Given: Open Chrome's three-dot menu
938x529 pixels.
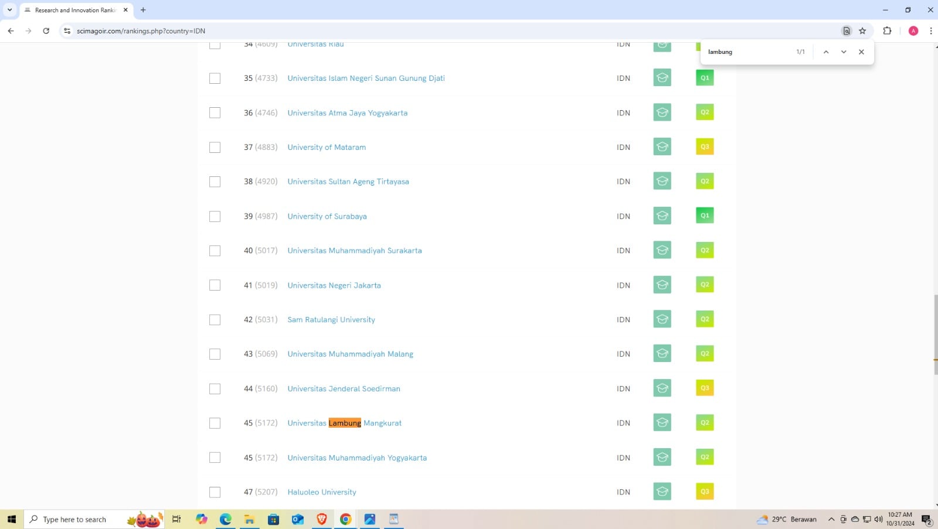Looking at the screenshot, I should tap(930, 31).
